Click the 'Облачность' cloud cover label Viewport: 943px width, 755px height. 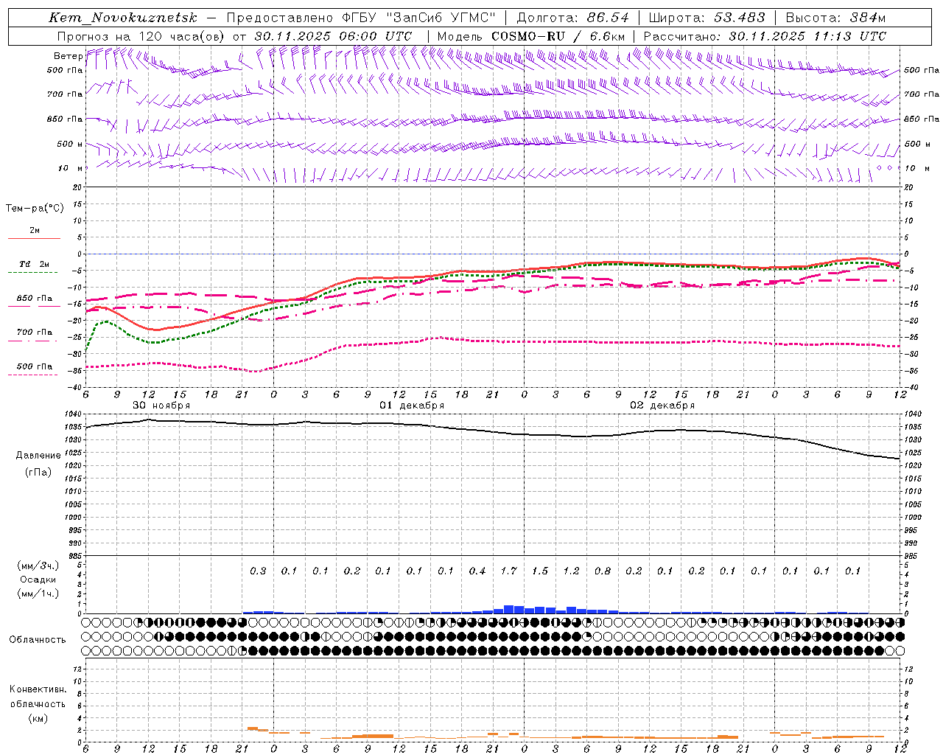[x=38, y=640]
